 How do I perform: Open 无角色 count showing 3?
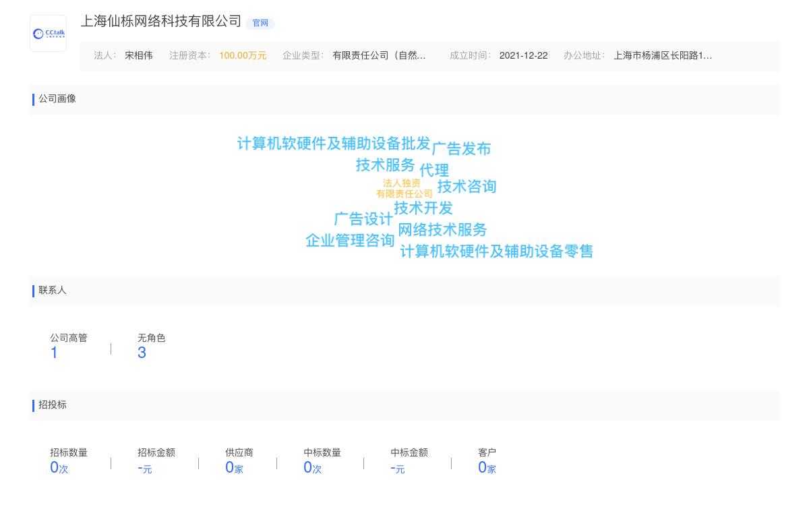click(x=142, y=352)
